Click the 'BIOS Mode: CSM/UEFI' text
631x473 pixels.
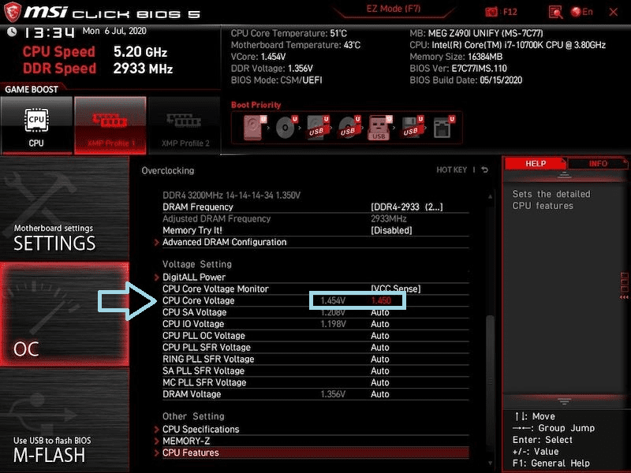coord(276,80)
